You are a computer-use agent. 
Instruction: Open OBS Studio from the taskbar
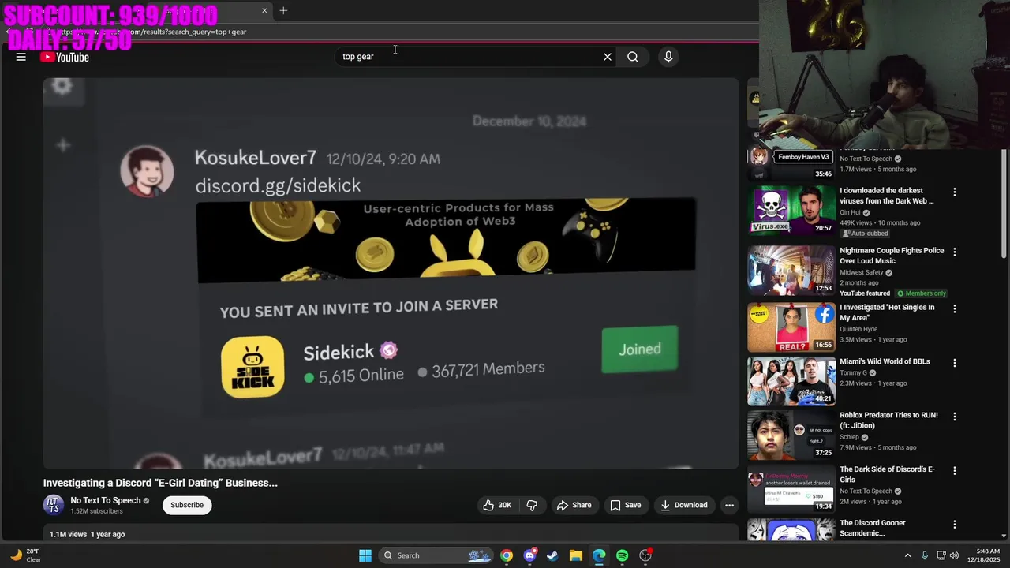645,555
